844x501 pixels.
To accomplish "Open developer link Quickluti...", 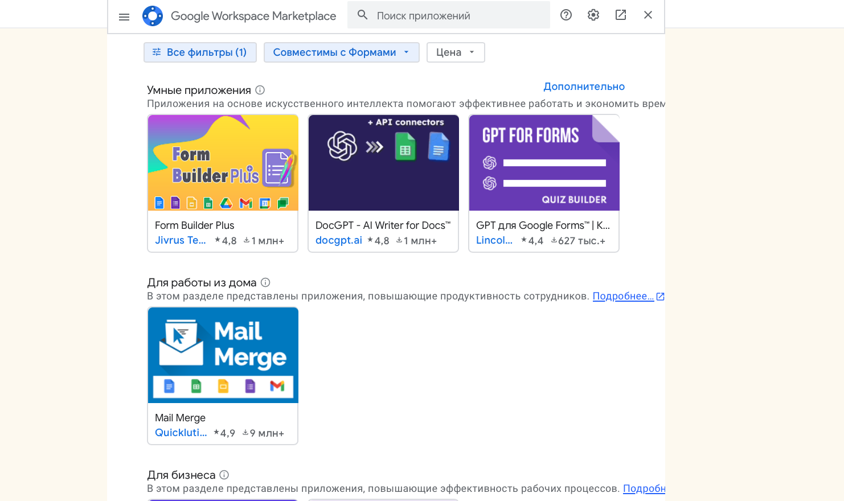I will (181, 433).
